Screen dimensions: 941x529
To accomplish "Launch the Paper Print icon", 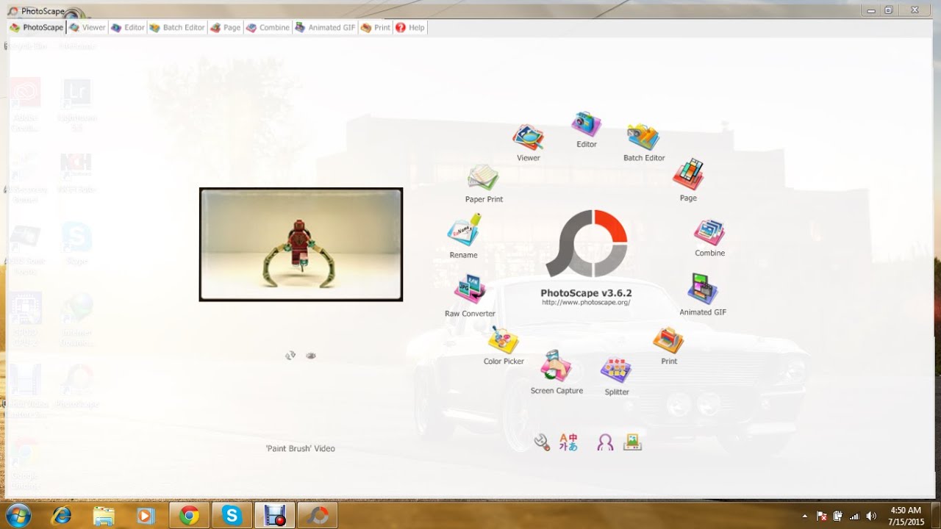I will 484,178.
